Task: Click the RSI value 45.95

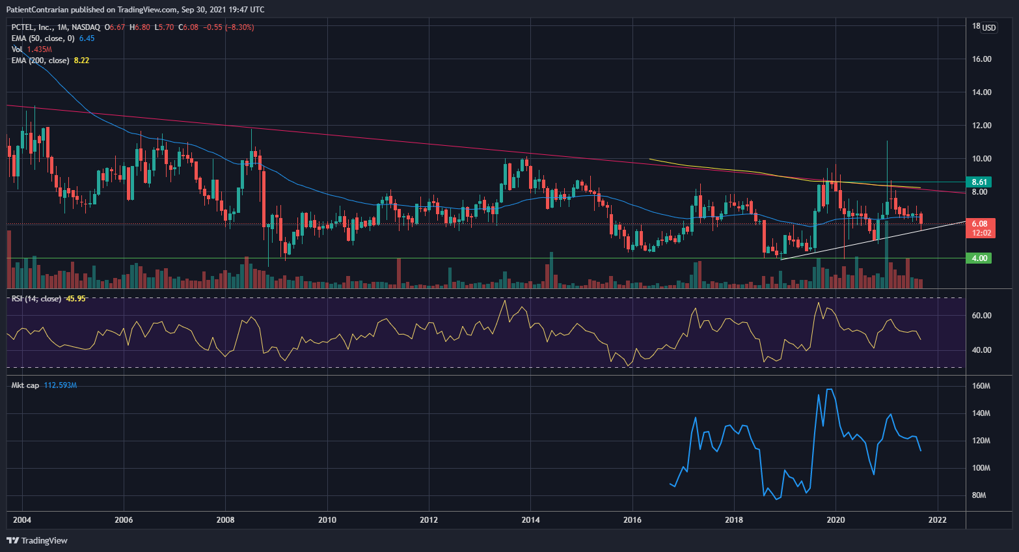Action: click(75, 299)
